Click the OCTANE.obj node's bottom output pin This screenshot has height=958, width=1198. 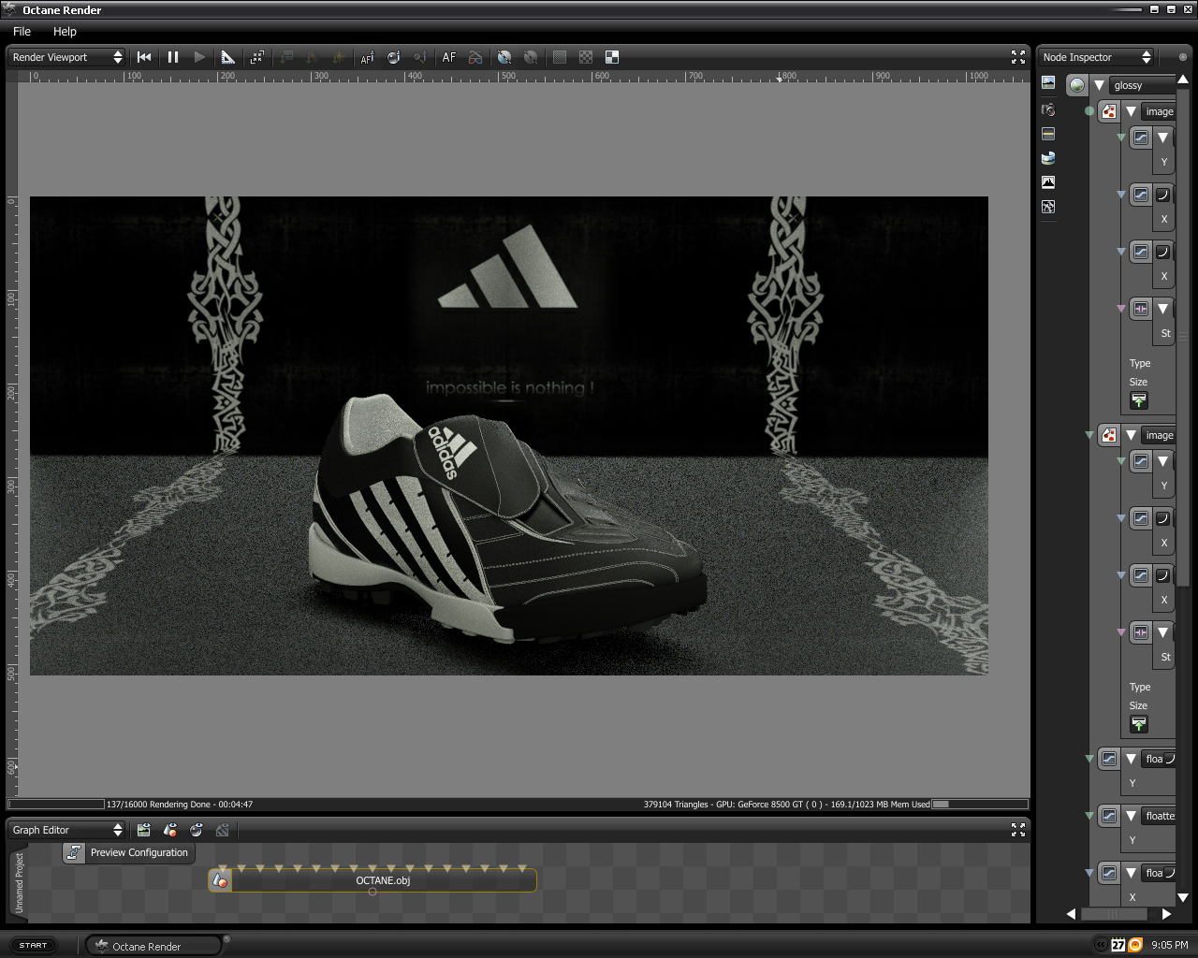pyautogui.click(x=373, y=892)
